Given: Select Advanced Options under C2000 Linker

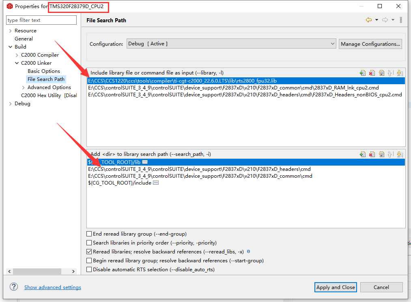Looking at the screenshot, I should 49,87.
